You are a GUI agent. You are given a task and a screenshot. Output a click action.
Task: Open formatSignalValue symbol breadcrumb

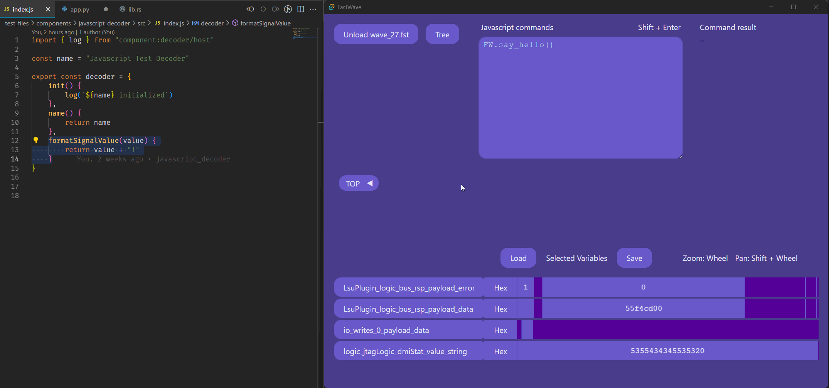pyautogui.click(x=261, y=23)
